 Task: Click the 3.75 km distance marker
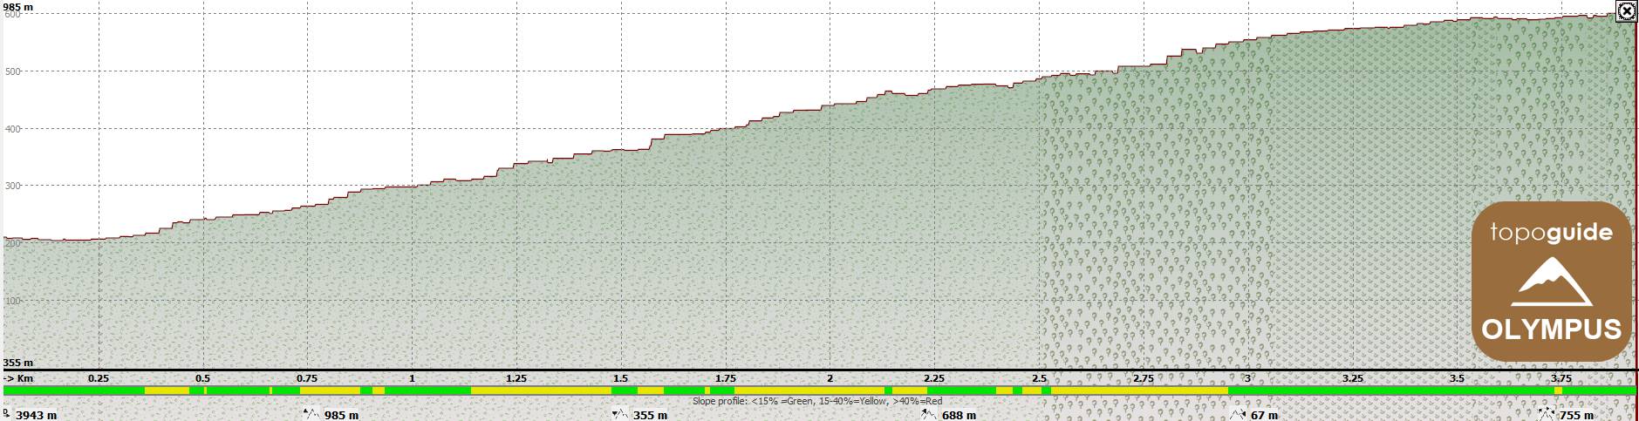coord(1561,378)
